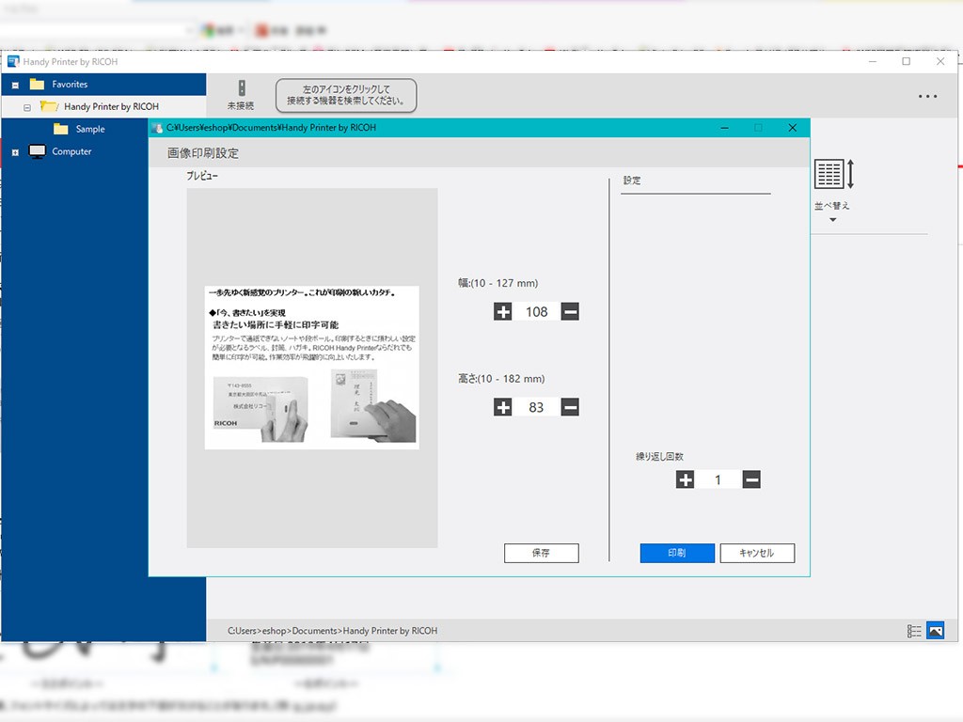Click the 並べ替え sort icon
The height and width of the screenshot is (722, 963).
pyautogui.click(x=832, y=175)
